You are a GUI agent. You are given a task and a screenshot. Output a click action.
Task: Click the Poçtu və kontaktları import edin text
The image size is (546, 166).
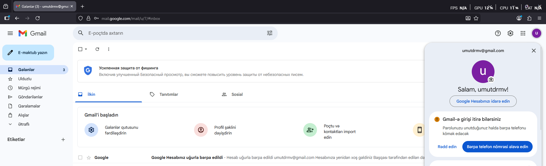[340, 132]
